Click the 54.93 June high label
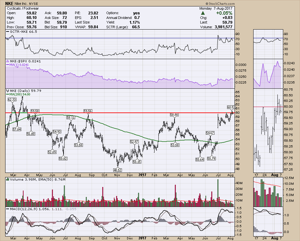This screenshot has height=241, width=300. click(x=57, y=132)
